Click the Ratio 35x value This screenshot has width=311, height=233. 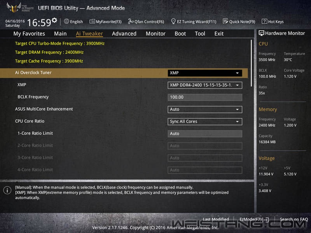(262, 93)
